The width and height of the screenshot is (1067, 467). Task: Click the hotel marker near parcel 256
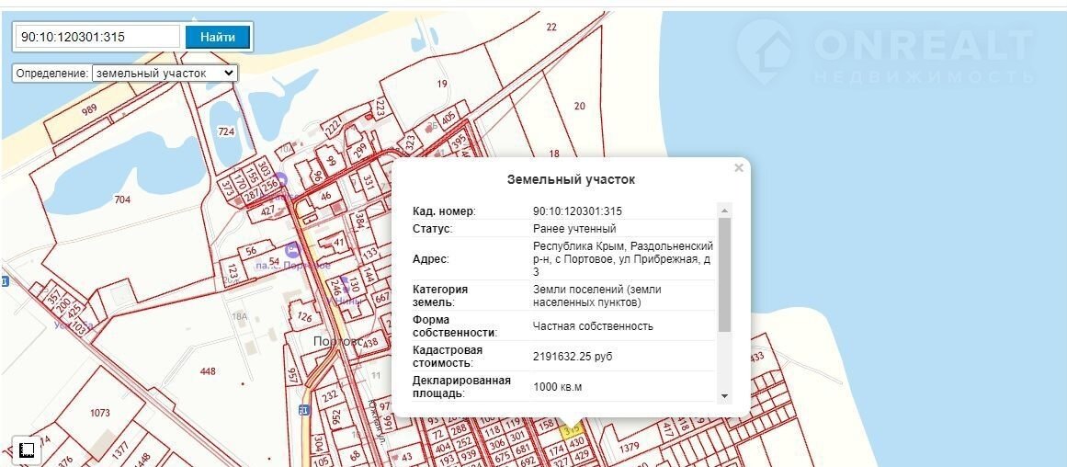281,179
